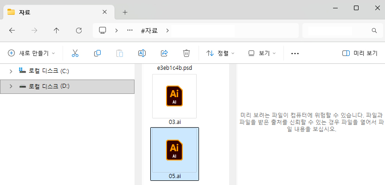Click the Paste clipboard icon
Viewport: 385px width, 185px height.
tap(120, 53)
